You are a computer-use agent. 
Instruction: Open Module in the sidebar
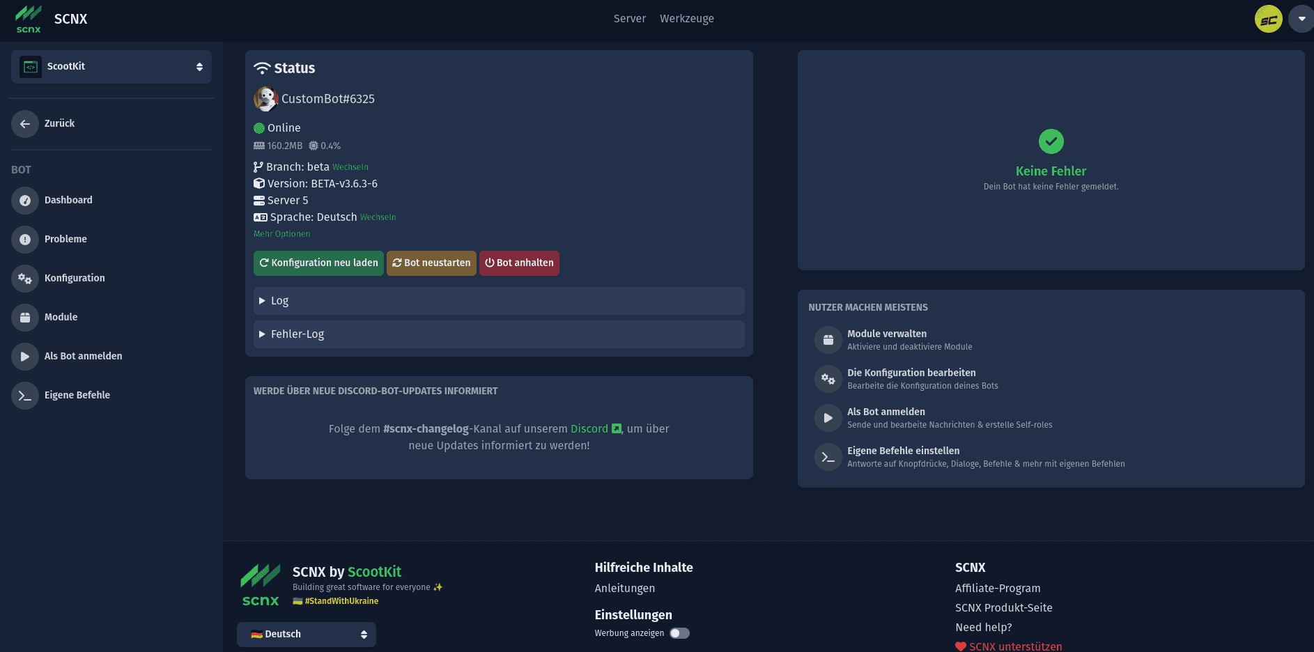pos(61,317)
